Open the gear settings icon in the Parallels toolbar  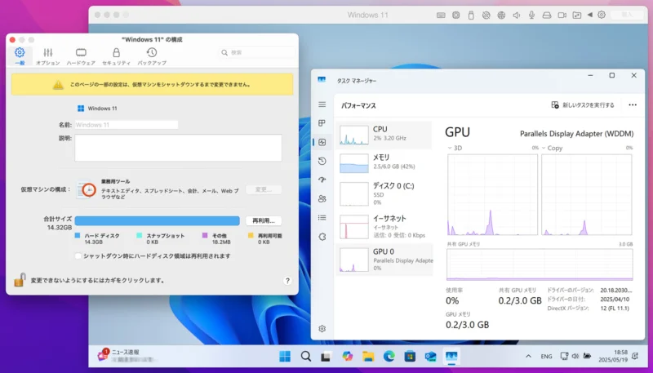point(602,15)
